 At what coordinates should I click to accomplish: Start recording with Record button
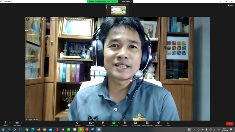pos(125,124)
